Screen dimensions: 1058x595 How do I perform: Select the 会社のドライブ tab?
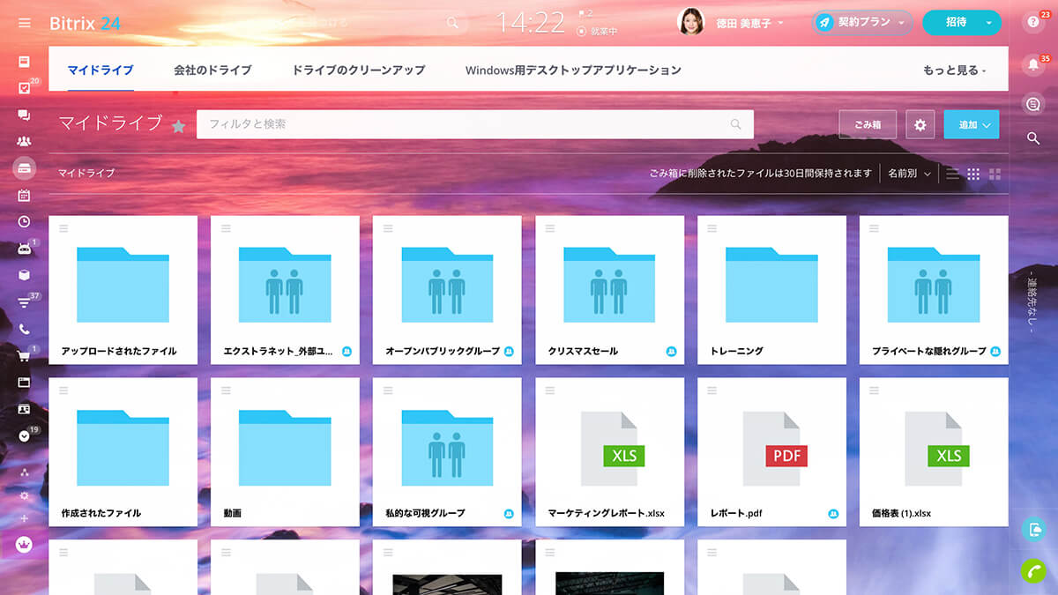(x=212, y=70)
